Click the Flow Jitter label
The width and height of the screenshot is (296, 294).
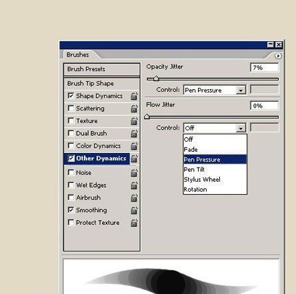161,104
